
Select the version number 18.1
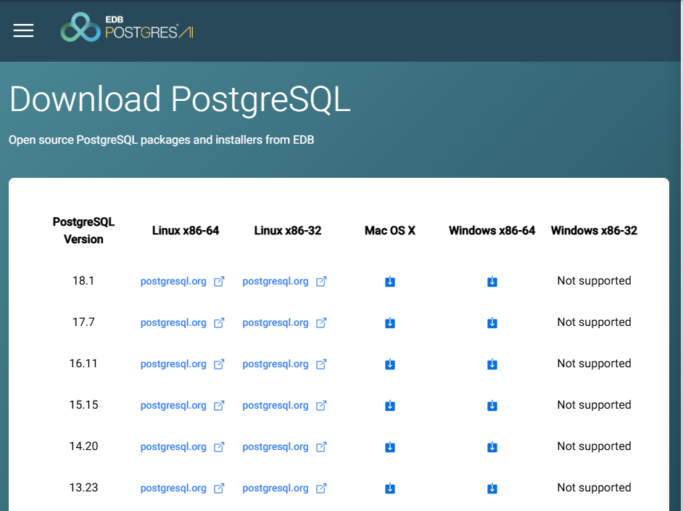(83, 280)
